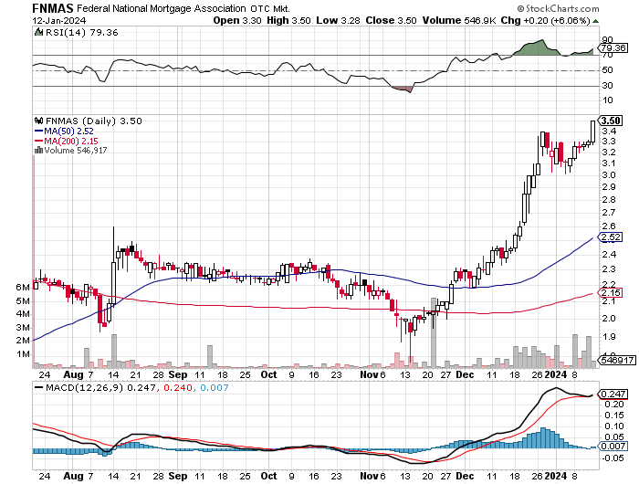Click the 0.247 MACD axis tag
Image resolution: width=639 pixels, height=484 pixels.
coord(613,394)
